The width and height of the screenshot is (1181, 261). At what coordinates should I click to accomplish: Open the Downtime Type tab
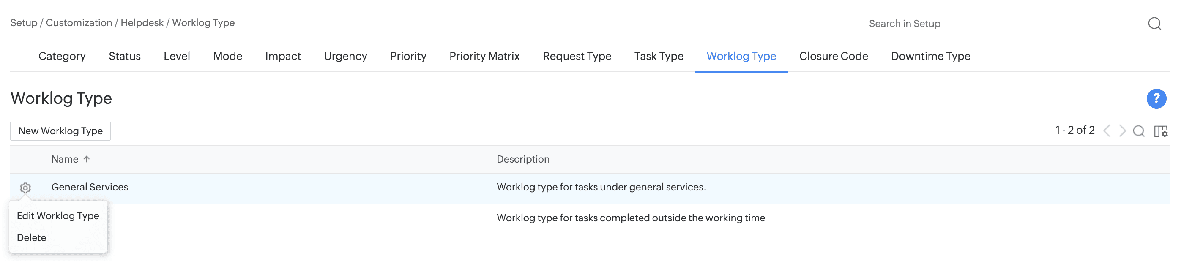pos(930,56)
